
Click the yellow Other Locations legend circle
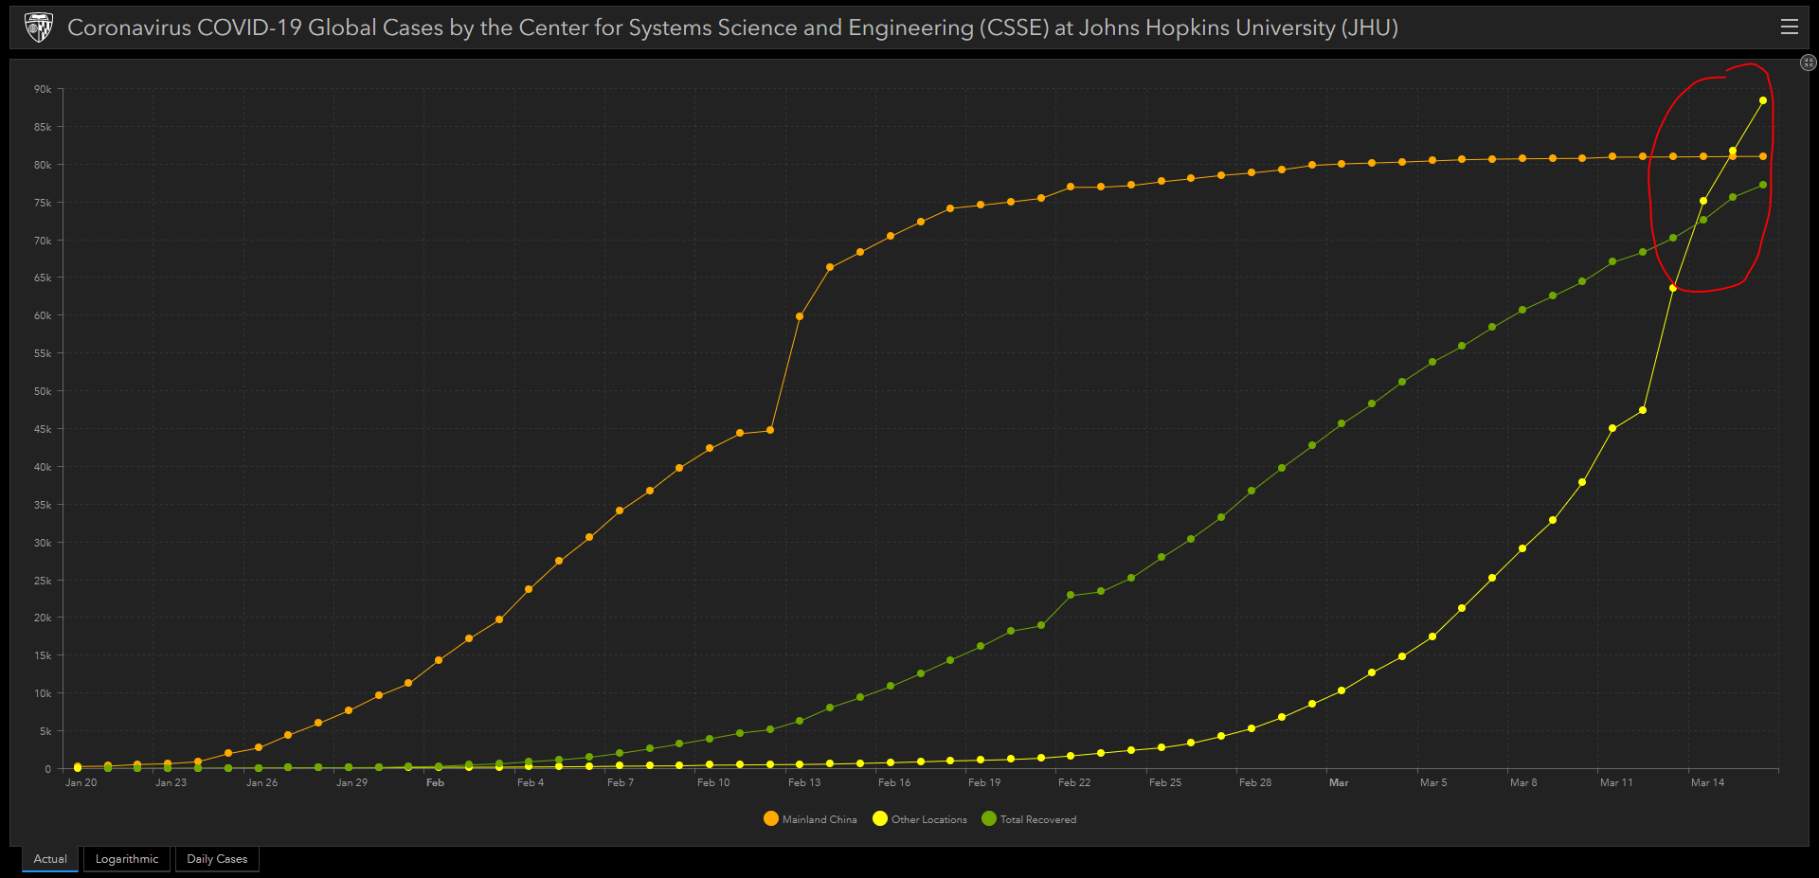(880, 818)
